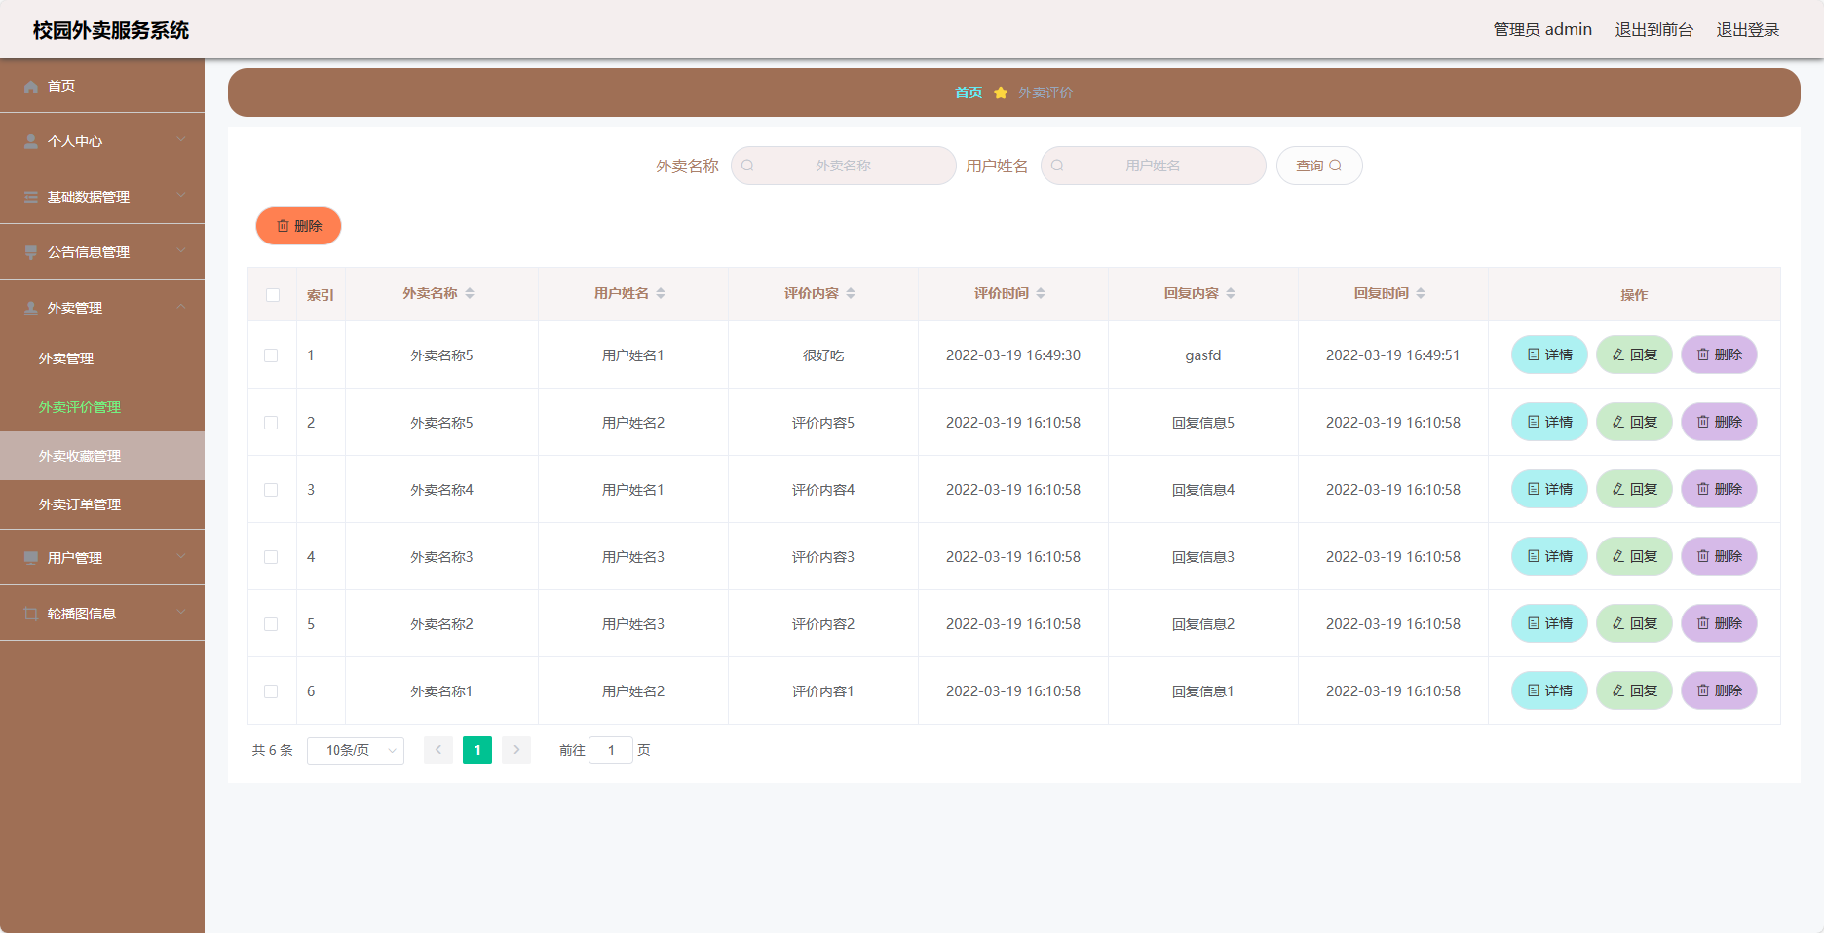This screenshot has width=1824, height=933.
Task: Click the 2022-03-19 16:49:51 reply time cell
Action: pyautogui.click(x=1393, y=355)
